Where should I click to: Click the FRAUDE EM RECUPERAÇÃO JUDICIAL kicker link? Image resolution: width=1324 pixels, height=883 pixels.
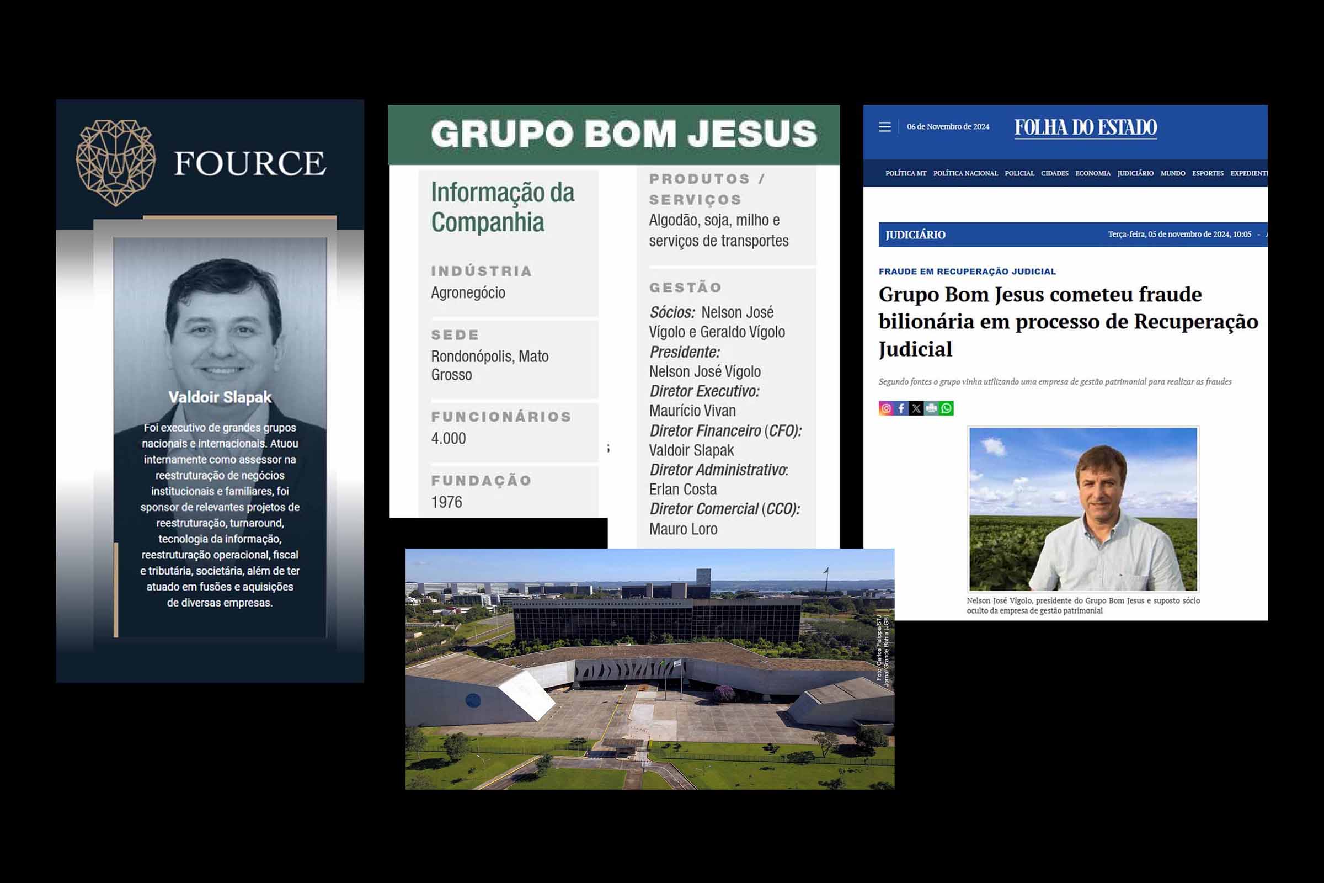968,272
